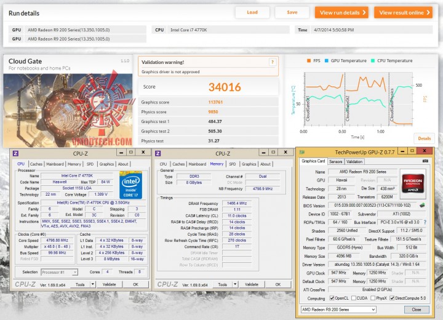The height and width of the screenshot is (320, 443).
Task: Open Memory tab in left CPU-Z window
Action: click(x=74, y=164)
